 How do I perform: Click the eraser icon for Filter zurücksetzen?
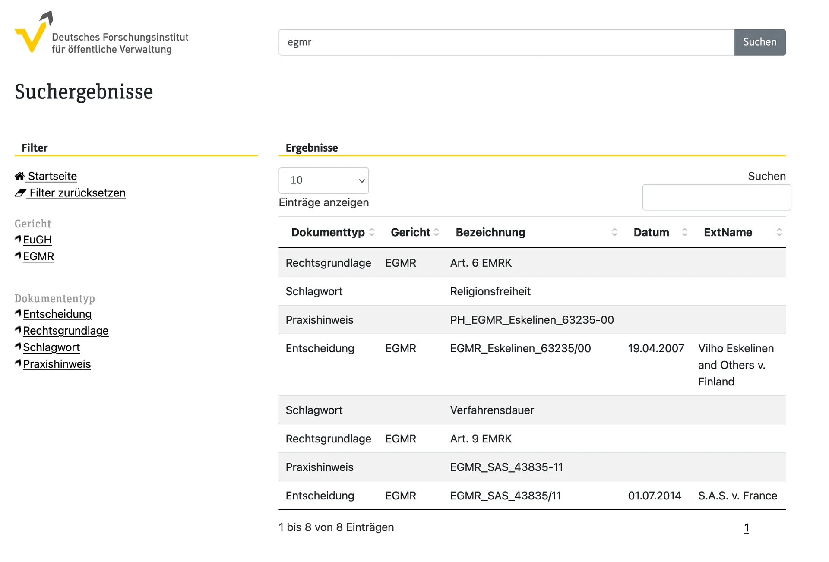click(x=20, y=193)
